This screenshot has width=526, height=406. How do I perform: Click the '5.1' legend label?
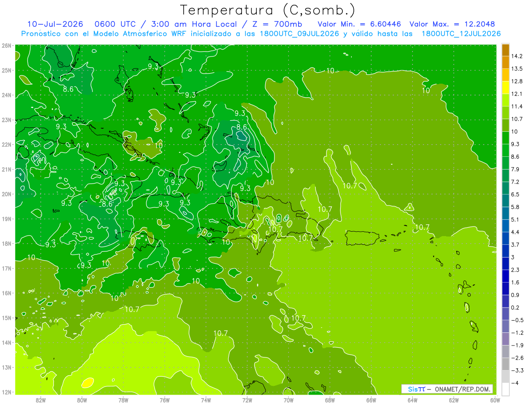pos(515,219)
